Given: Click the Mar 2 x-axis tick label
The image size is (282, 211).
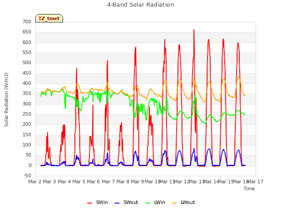Looking at the screenshot, I should 35,182.
